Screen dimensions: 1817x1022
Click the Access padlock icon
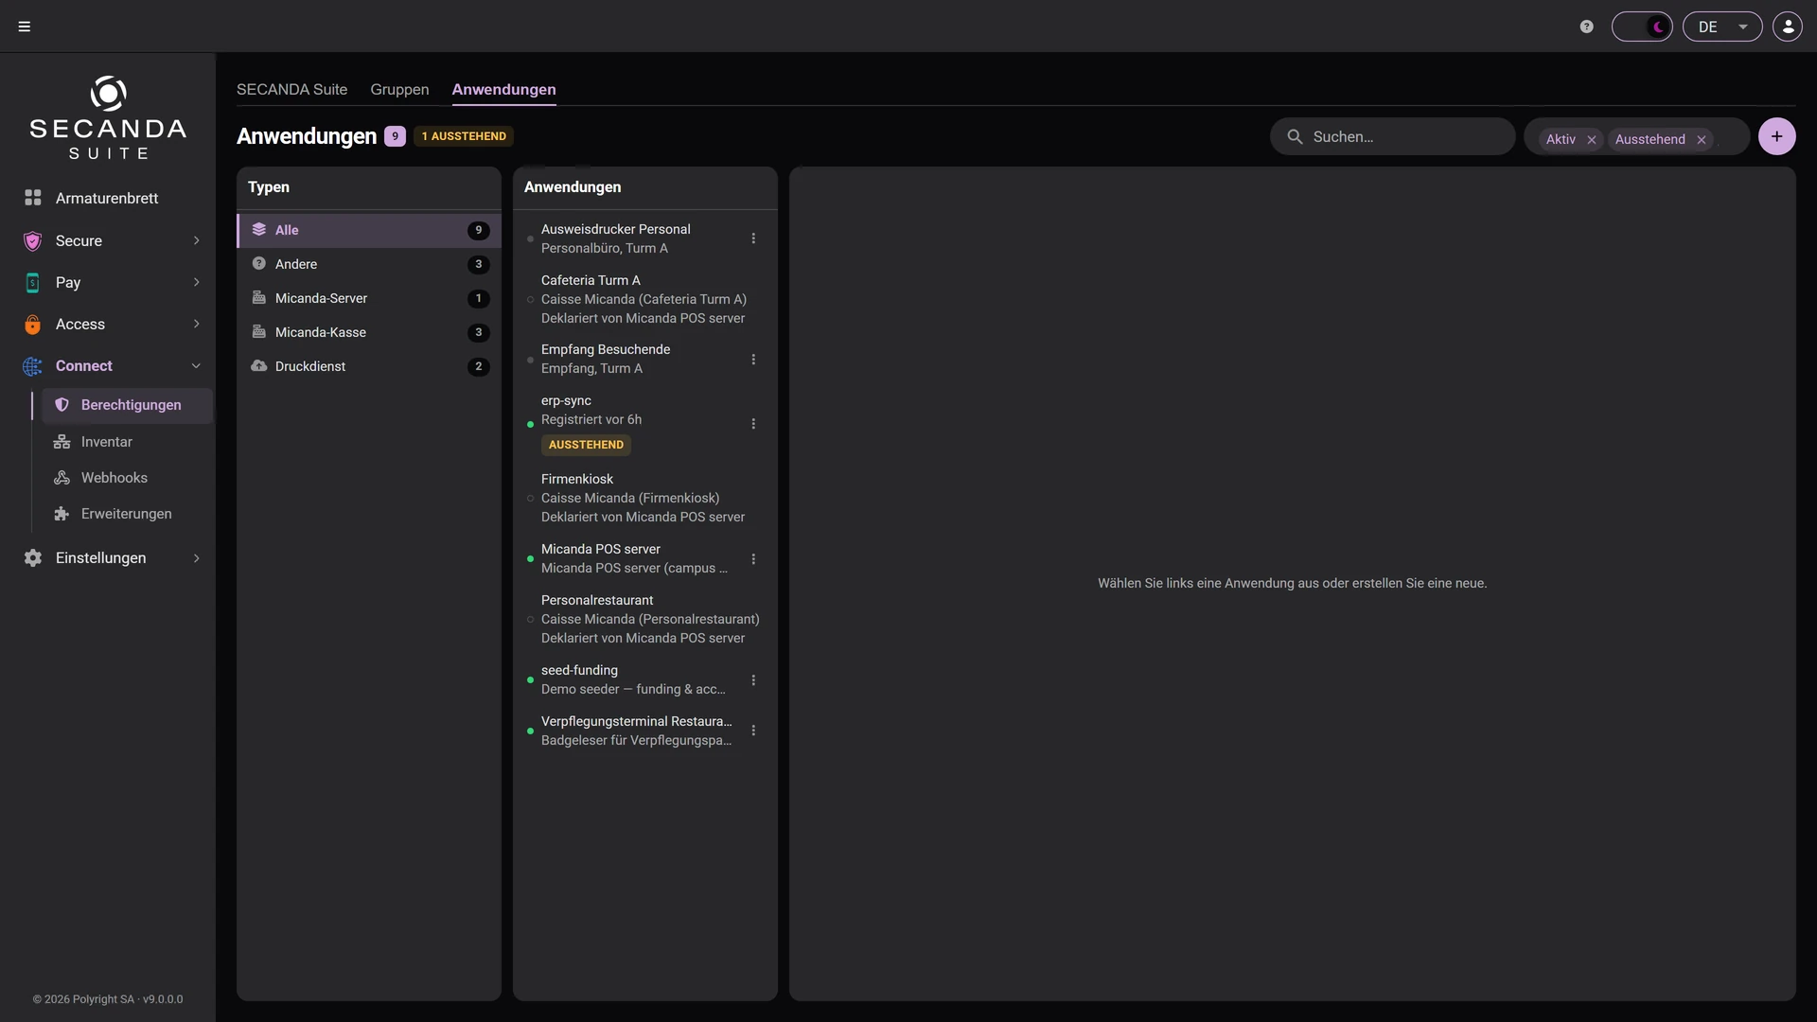[x=33, y=324]
